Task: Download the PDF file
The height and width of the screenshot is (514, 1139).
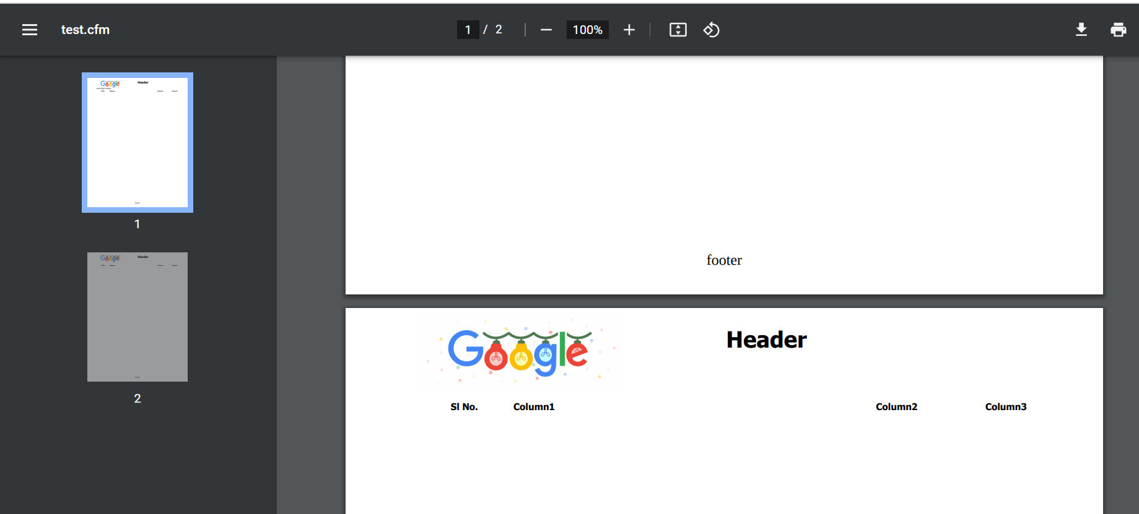Action: 1081,30
